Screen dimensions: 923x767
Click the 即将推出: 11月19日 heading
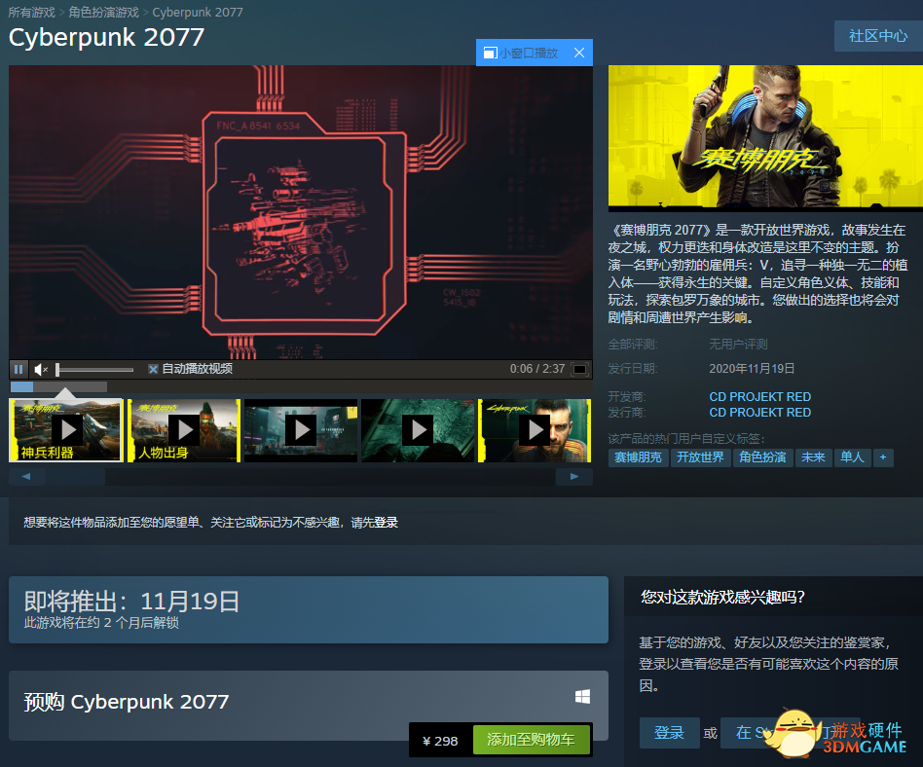coord(131,602)
